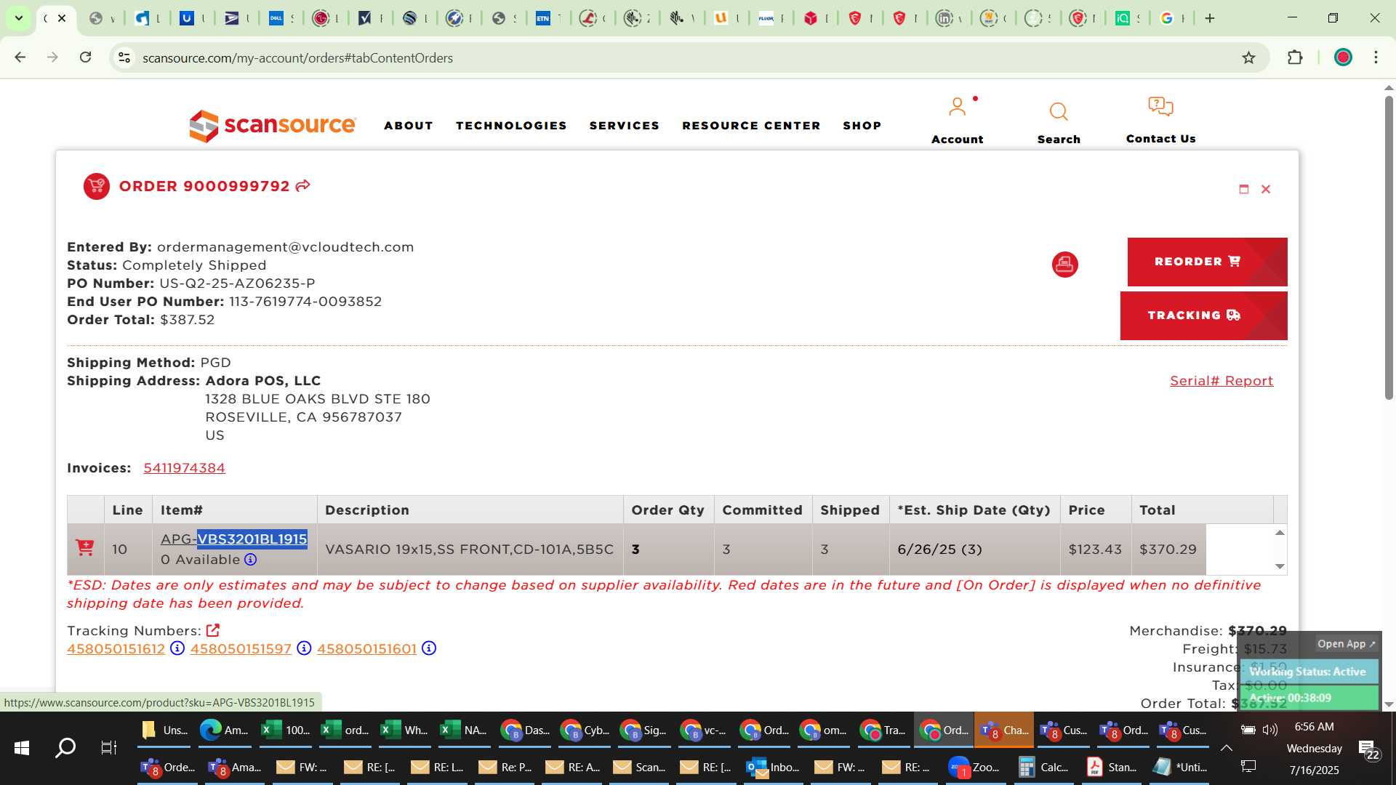Open Task View icon on taskbar
Viewport: 1396px width, 785px height.
[109, 747]
